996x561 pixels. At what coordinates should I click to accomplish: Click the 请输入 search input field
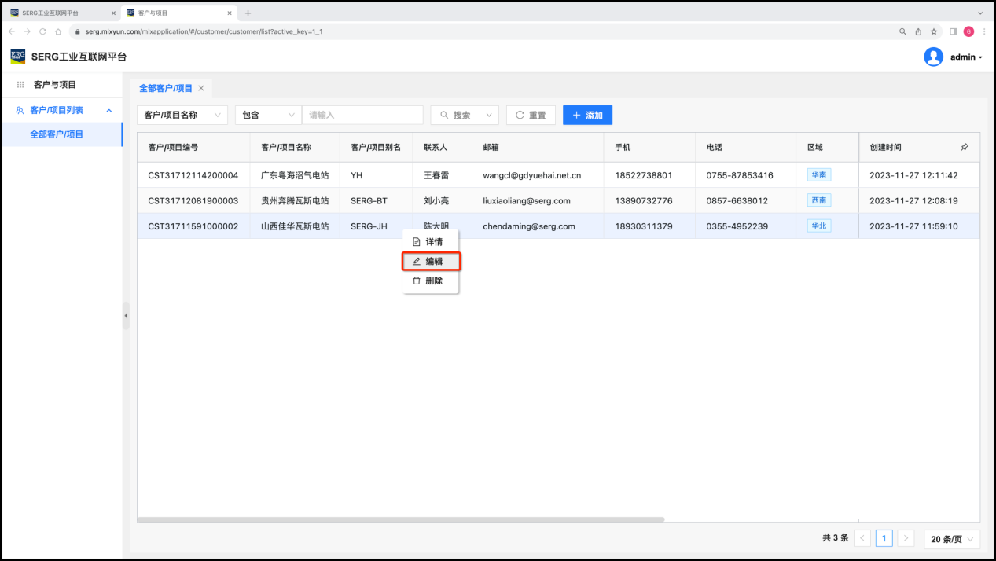362,115
